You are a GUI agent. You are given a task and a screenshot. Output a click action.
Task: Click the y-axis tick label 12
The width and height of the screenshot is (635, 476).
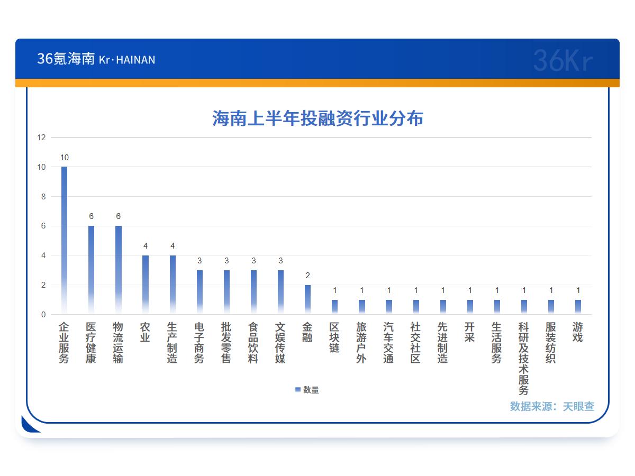click(x=41, y=138)
